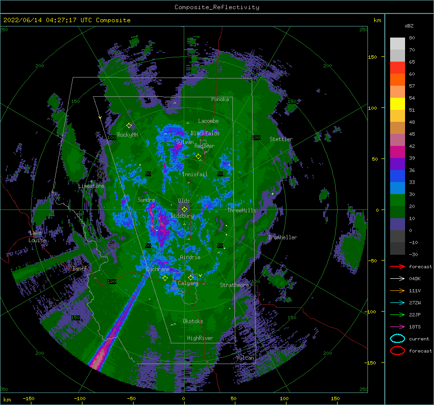This screenshot has width=434, height=405.
Task: Click the red forecast arrow in legend
Action: (397, 266)
